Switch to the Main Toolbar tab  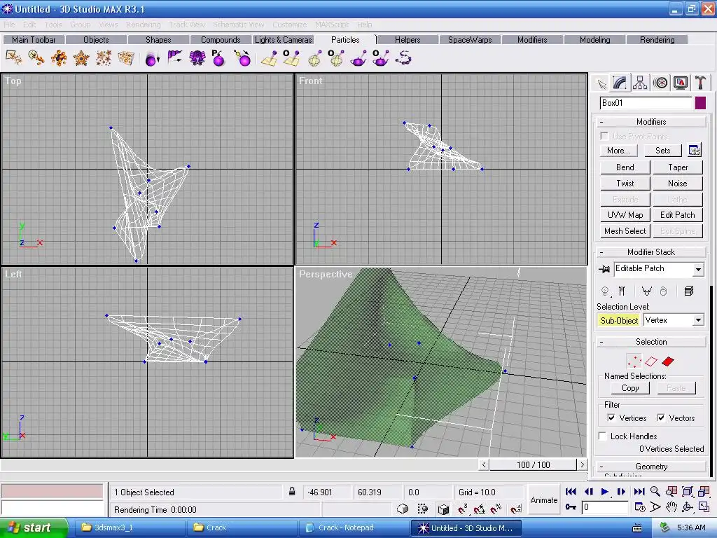34,40
